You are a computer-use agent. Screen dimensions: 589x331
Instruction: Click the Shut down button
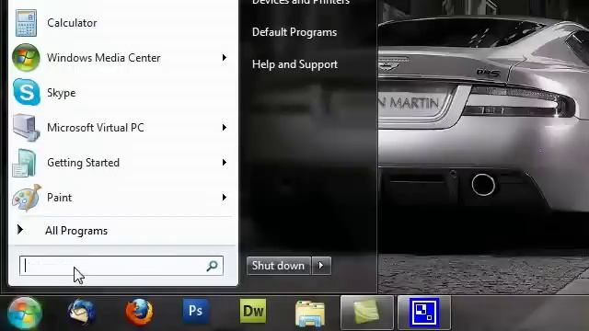point(278,266)
